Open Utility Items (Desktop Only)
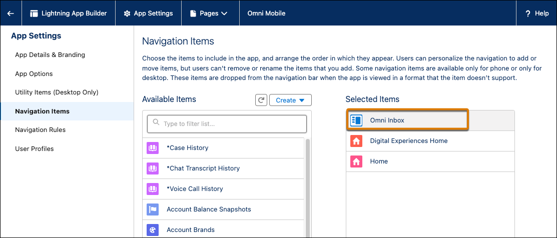 click(57, 92)
